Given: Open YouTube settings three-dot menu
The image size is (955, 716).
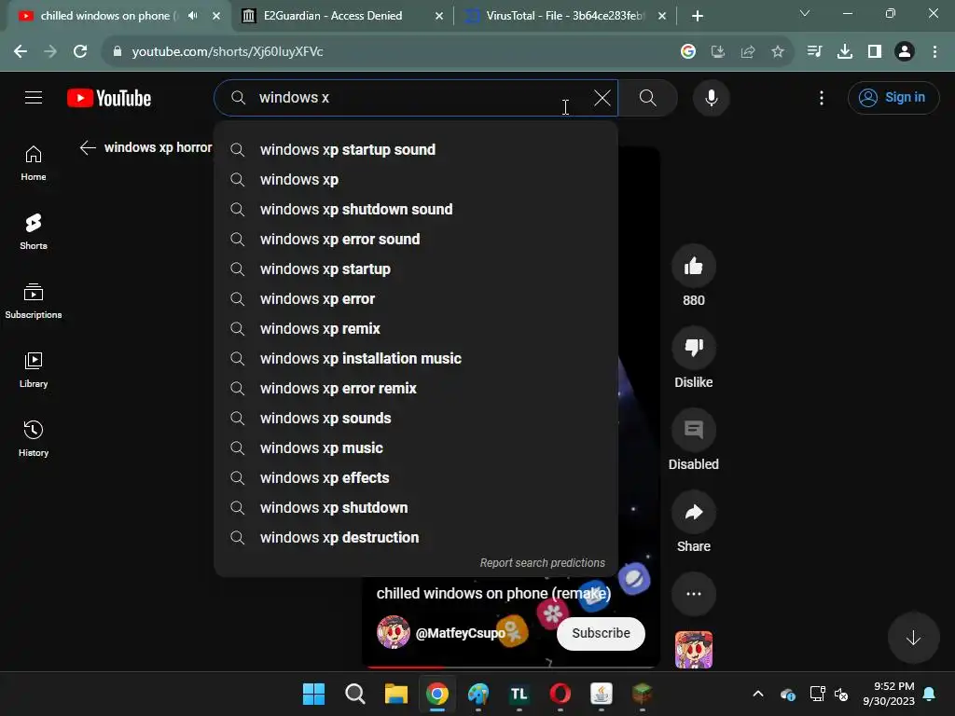Looking at the screenshot, I should [x=821, y=97].
